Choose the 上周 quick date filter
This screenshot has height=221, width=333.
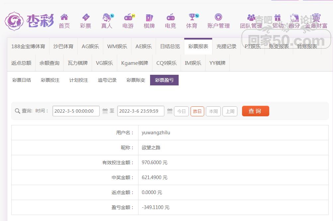coord(230,111)
